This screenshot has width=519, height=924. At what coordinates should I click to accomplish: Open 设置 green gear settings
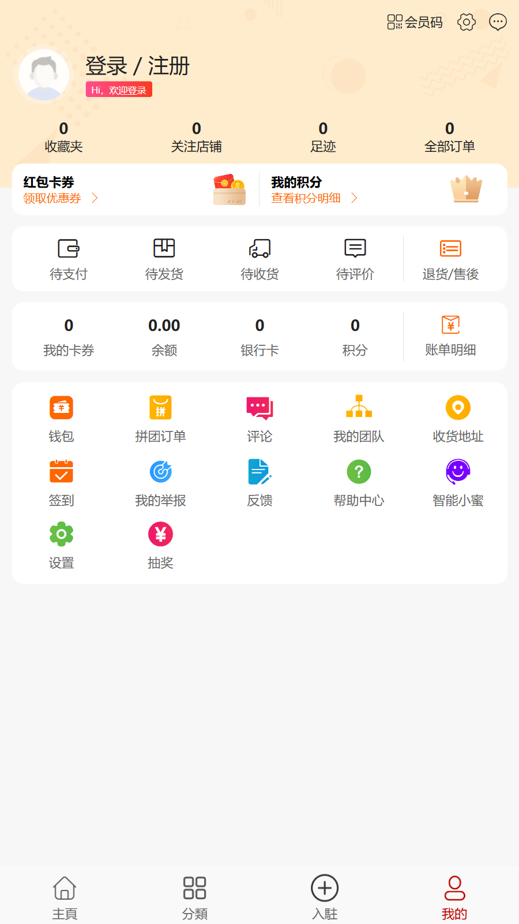[x=61, y=546]
